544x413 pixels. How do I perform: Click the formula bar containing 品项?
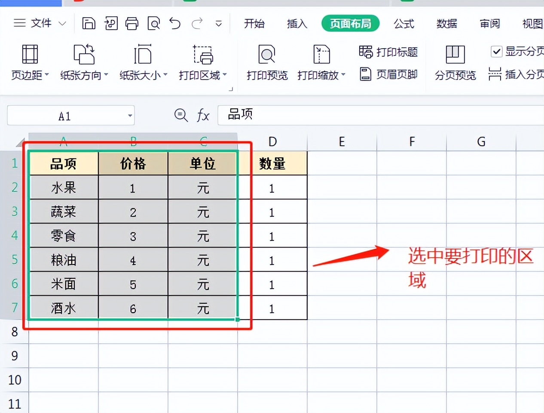coord(381,115)
